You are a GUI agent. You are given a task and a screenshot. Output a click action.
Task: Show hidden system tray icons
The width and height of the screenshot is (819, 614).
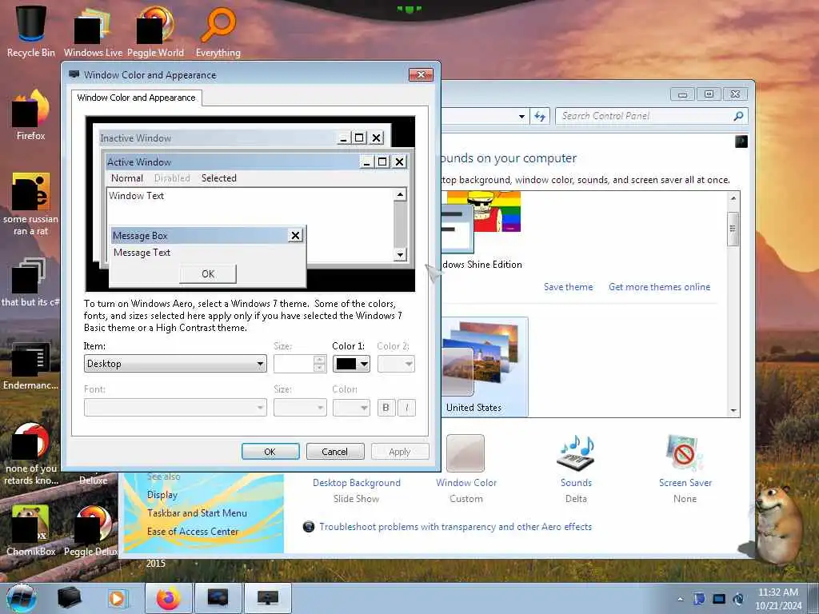tap(680, 600)
